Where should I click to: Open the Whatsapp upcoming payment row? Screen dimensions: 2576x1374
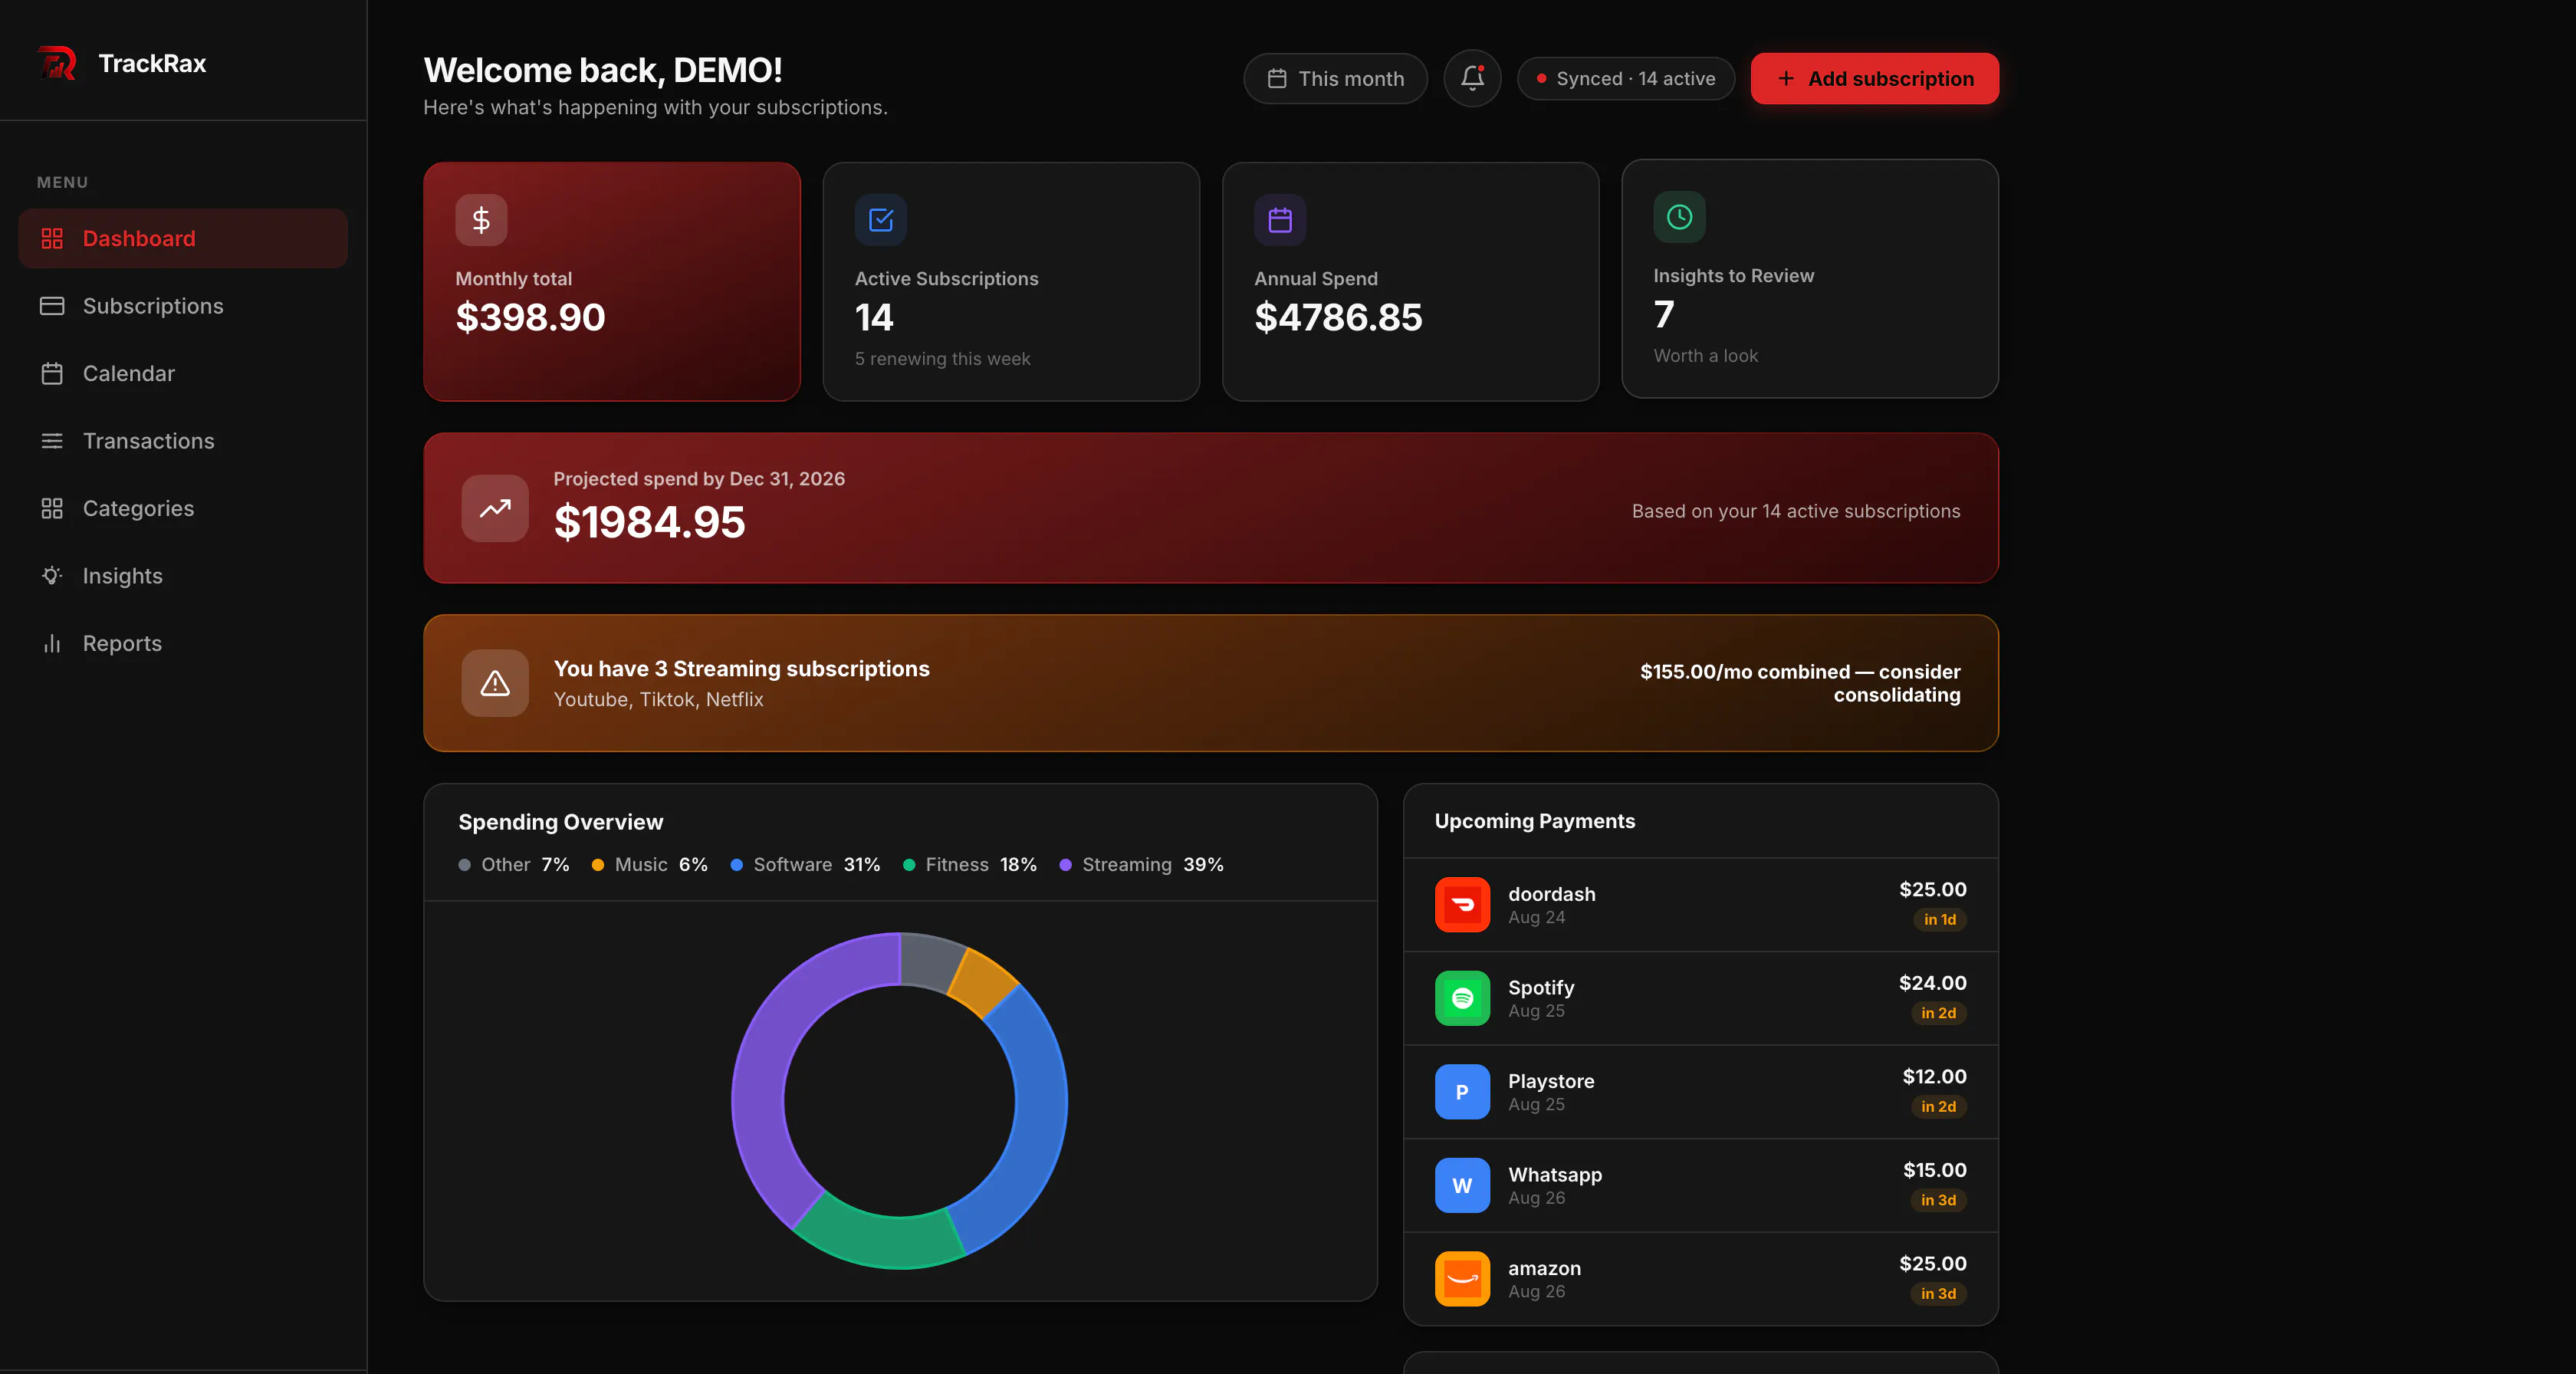[1700, 1185]
